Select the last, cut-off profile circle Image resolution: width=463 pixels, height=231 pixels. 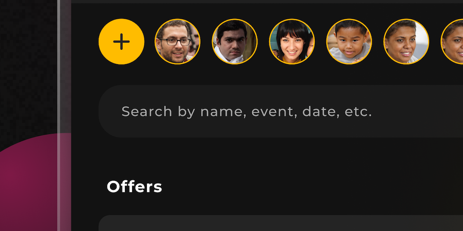454,42
